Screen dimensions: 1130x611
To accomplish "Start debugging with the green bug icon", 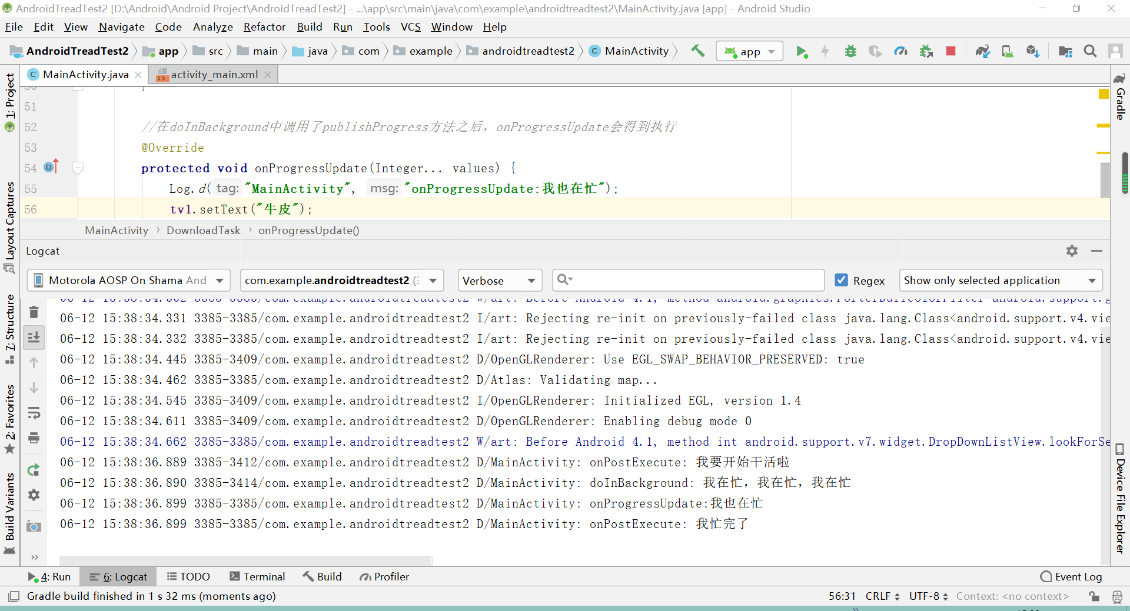I will click(850, 51).
